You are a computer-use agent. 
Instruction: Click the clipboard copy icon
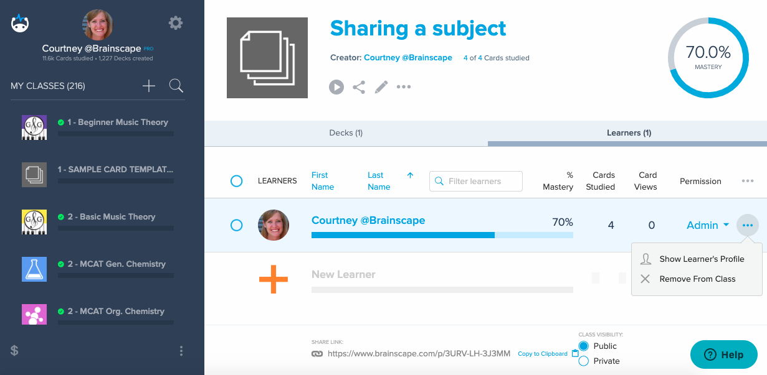575,353
